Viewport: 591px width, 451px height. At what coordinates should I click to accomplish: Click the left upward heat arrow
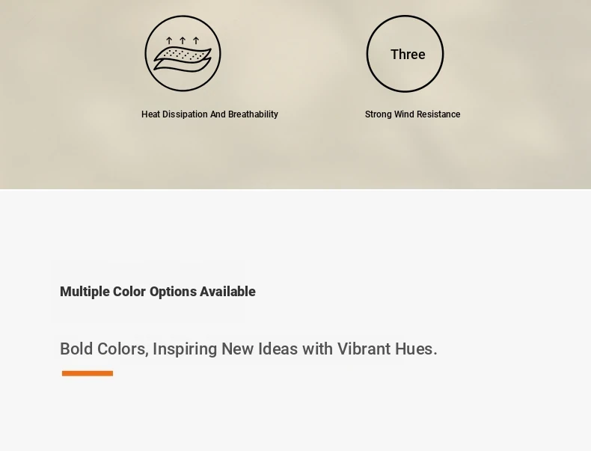(169, 40)
